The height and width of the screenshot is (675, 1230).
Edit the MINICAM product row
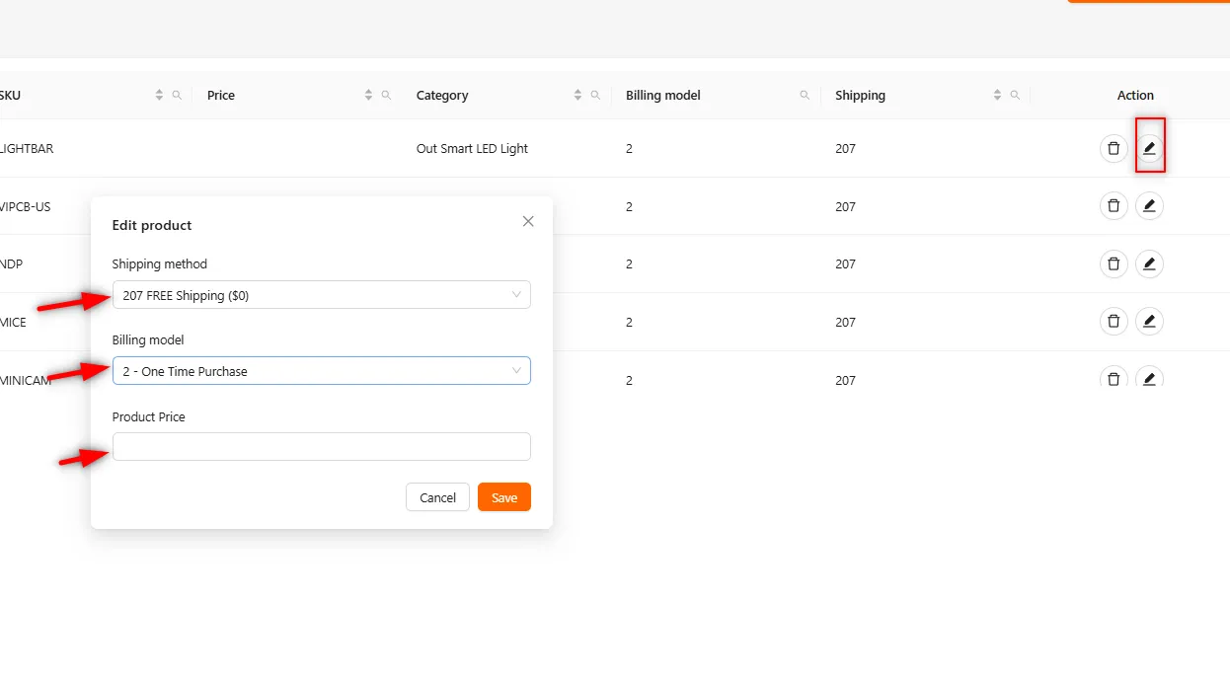click(1149, 377)
